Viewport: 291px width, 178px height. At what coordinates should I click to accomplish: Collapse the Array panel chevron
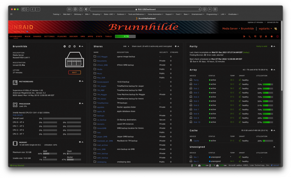point(274,70)
